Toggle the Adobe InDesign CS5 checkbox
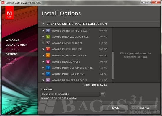This screenshot has width=162, height=116. click(x=43, y=61)
